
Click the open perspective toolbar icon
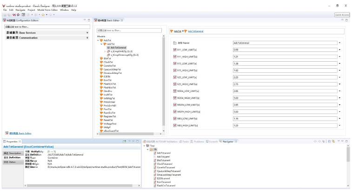coord(23,15)
